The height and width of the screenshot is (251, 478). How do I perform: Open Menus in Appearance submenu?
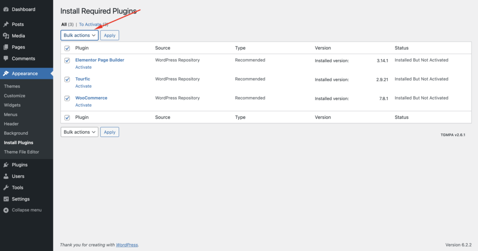(x=11, y=115)
